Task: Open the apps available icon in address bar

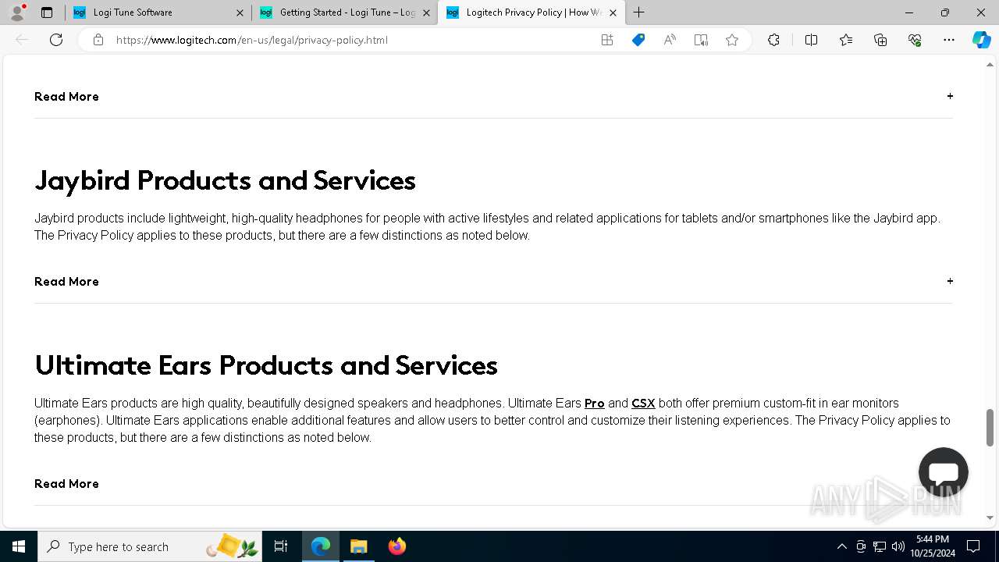Action: click(x=607, y=40)
